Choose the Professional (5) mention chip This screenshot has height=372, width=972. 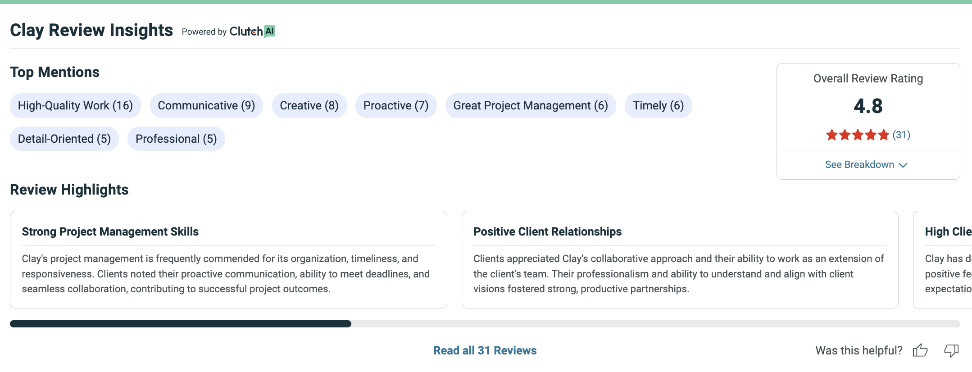point(176,139)
